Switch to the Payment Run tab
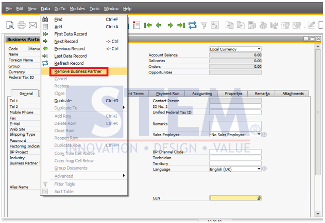Viewport: 325px width, 223px height. pos(167,94)
